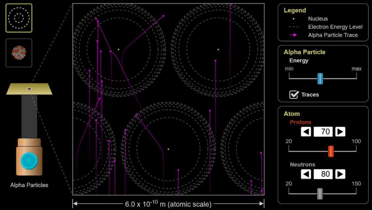This screenshot has height=210, width=372.
Task: Click the Legend heading
Action: (x=295, y=10)
